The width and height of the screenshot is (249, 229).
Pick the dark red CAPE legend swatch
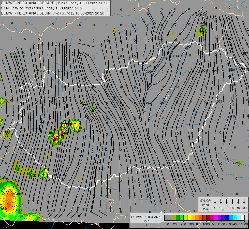pyautogui.click(x=208, y=218)
